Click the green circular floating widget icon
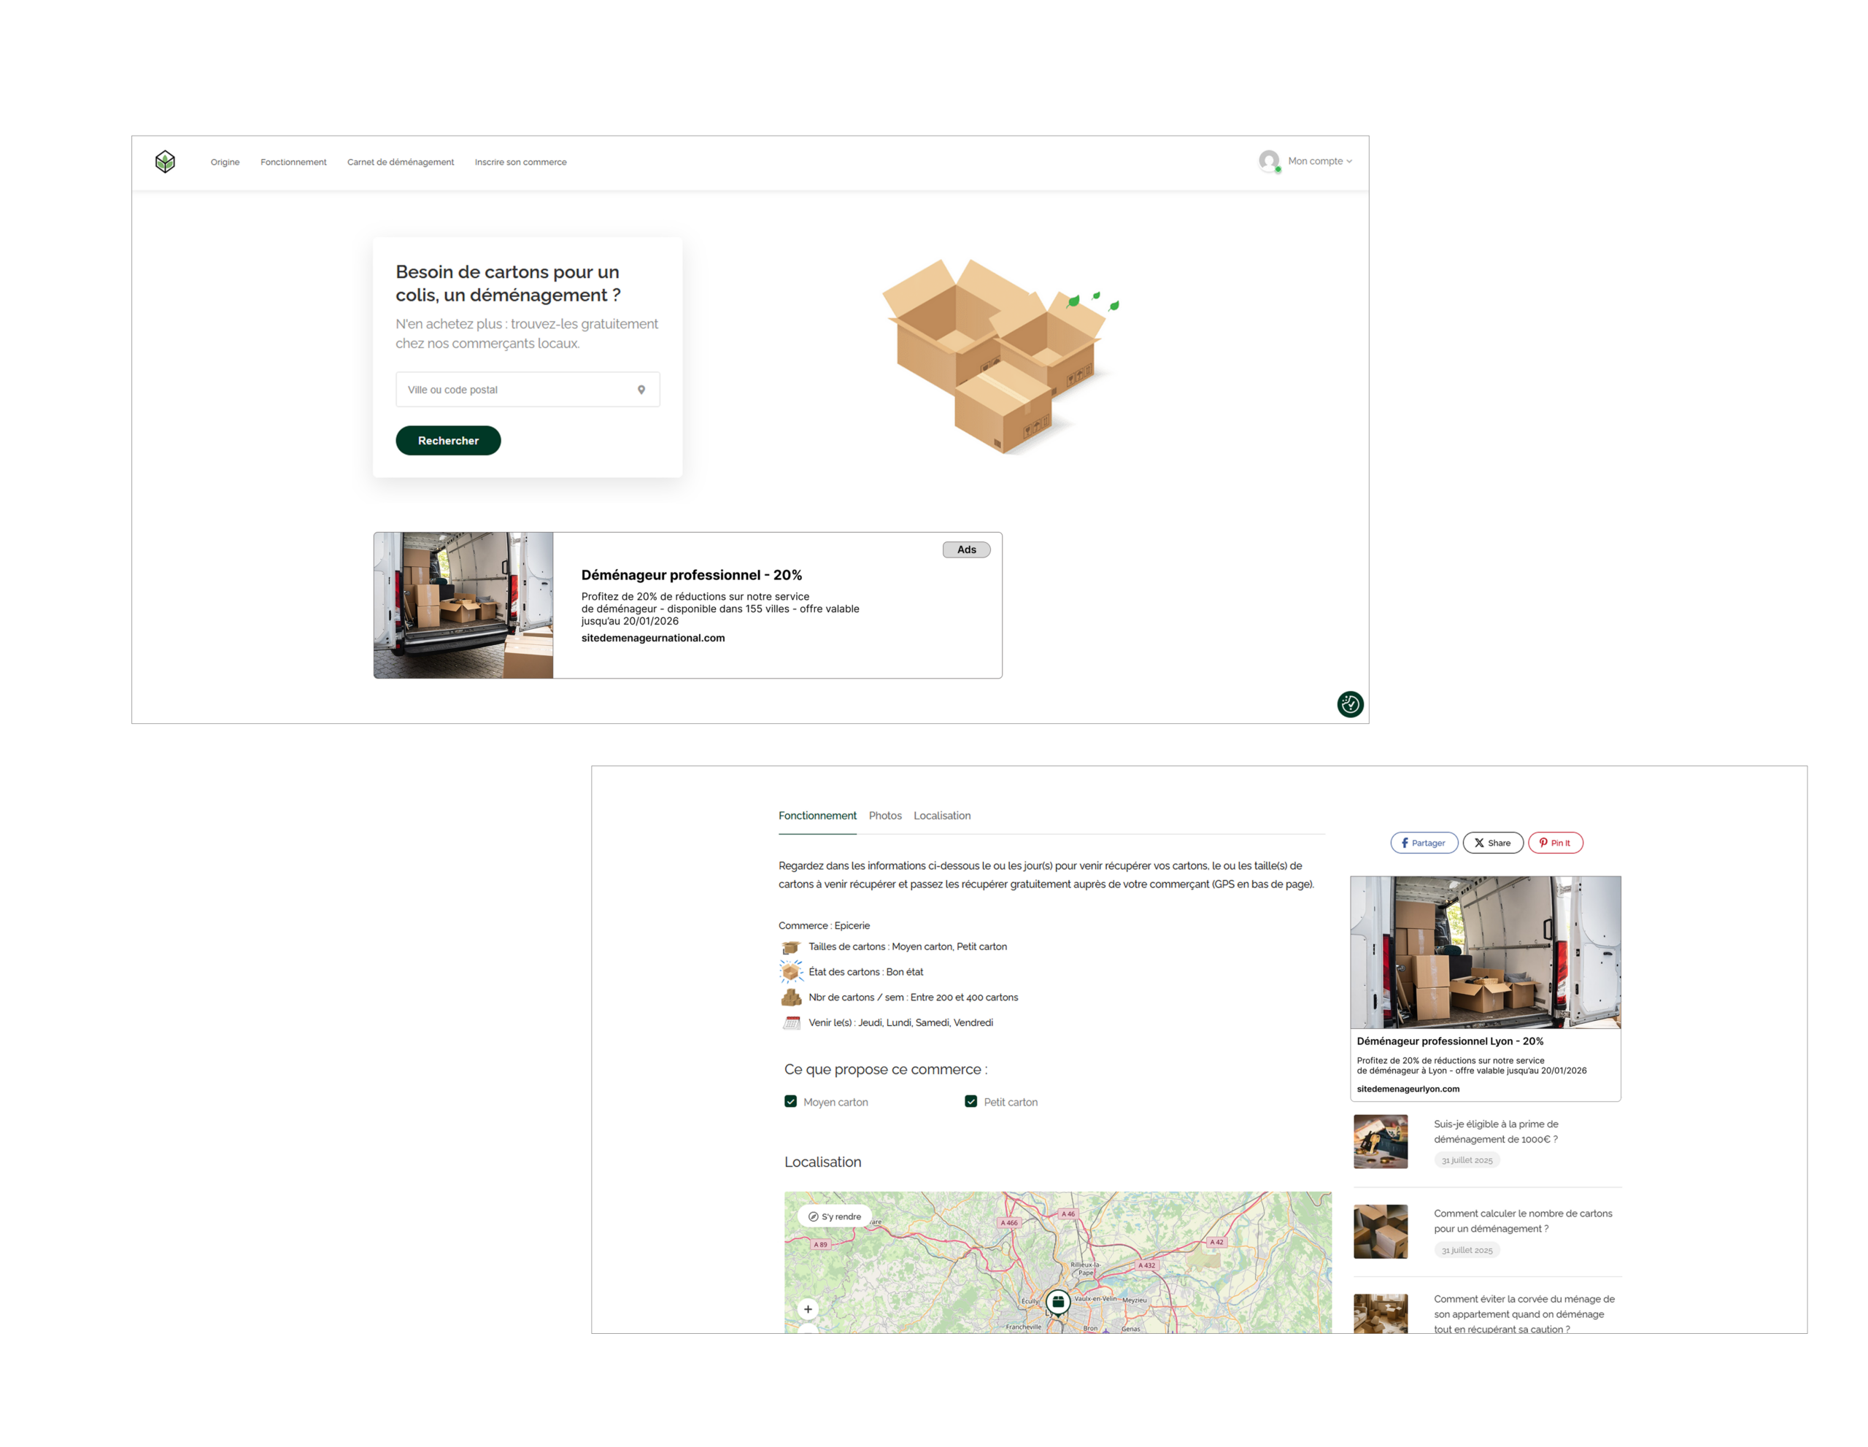This screenshot has height=1447, width=1868. pos(1350,704)
